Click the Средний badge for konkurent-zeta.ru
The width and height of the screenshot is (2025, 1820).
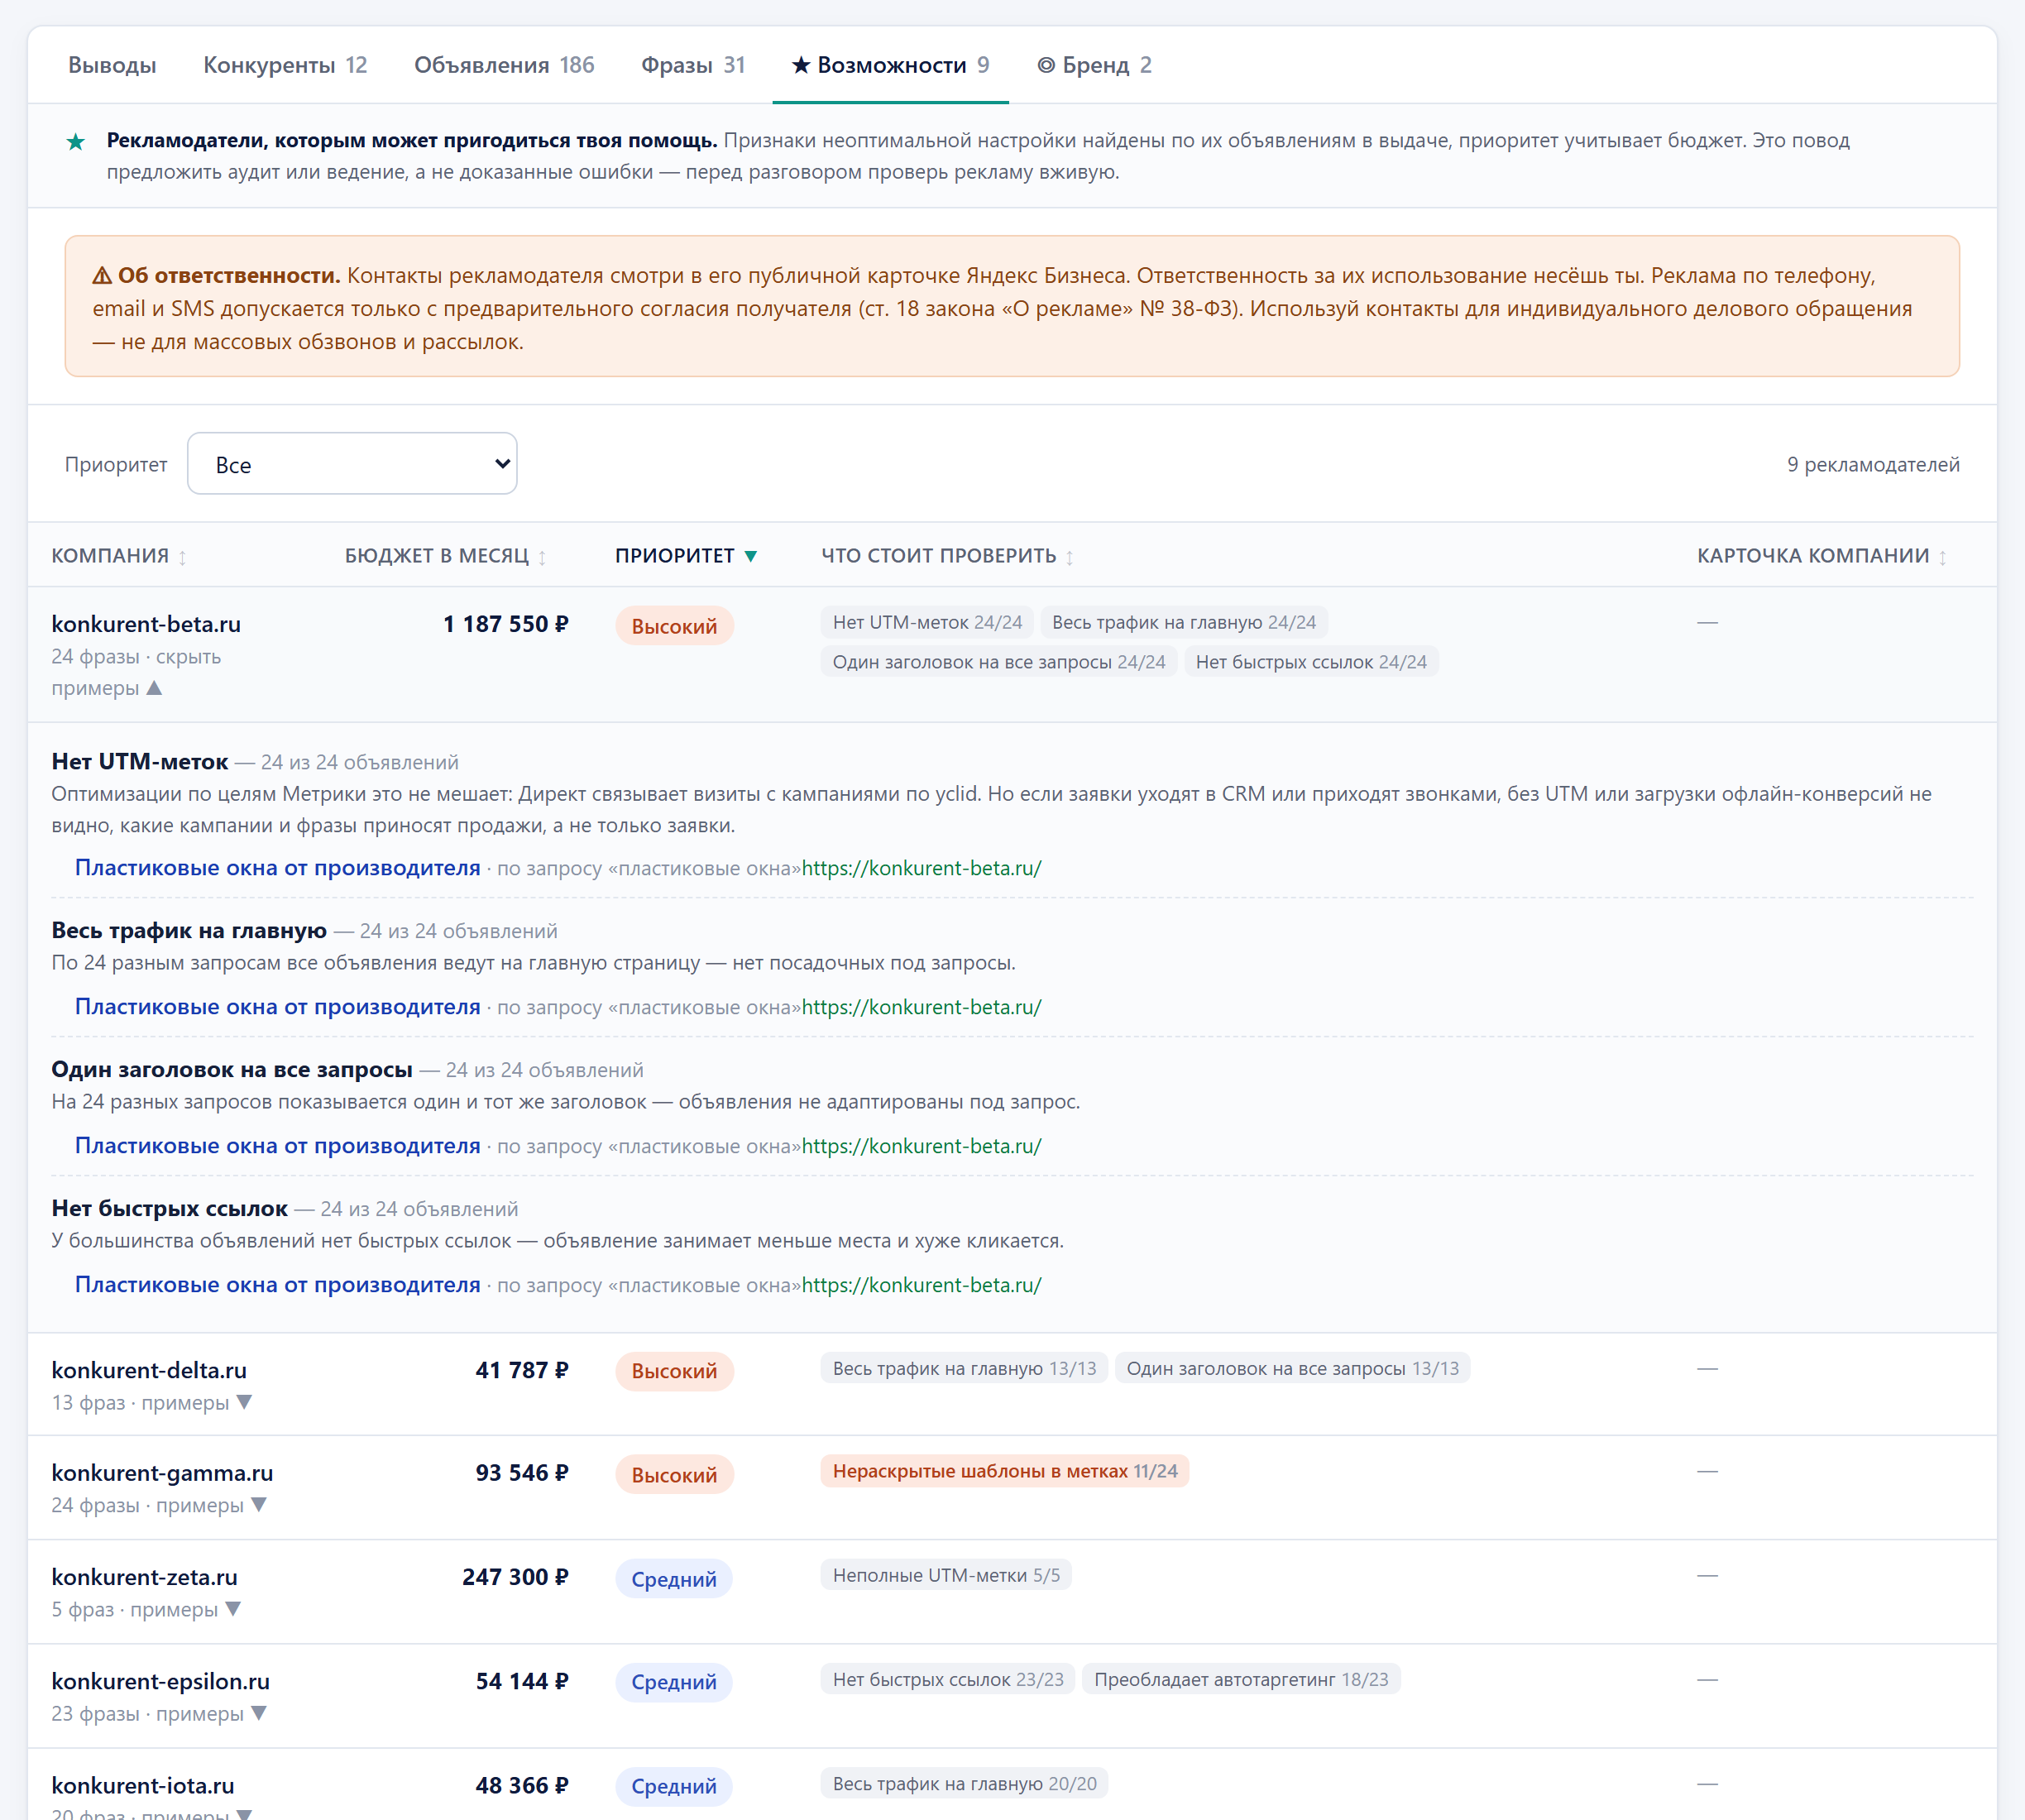(x=674, y=1579)
